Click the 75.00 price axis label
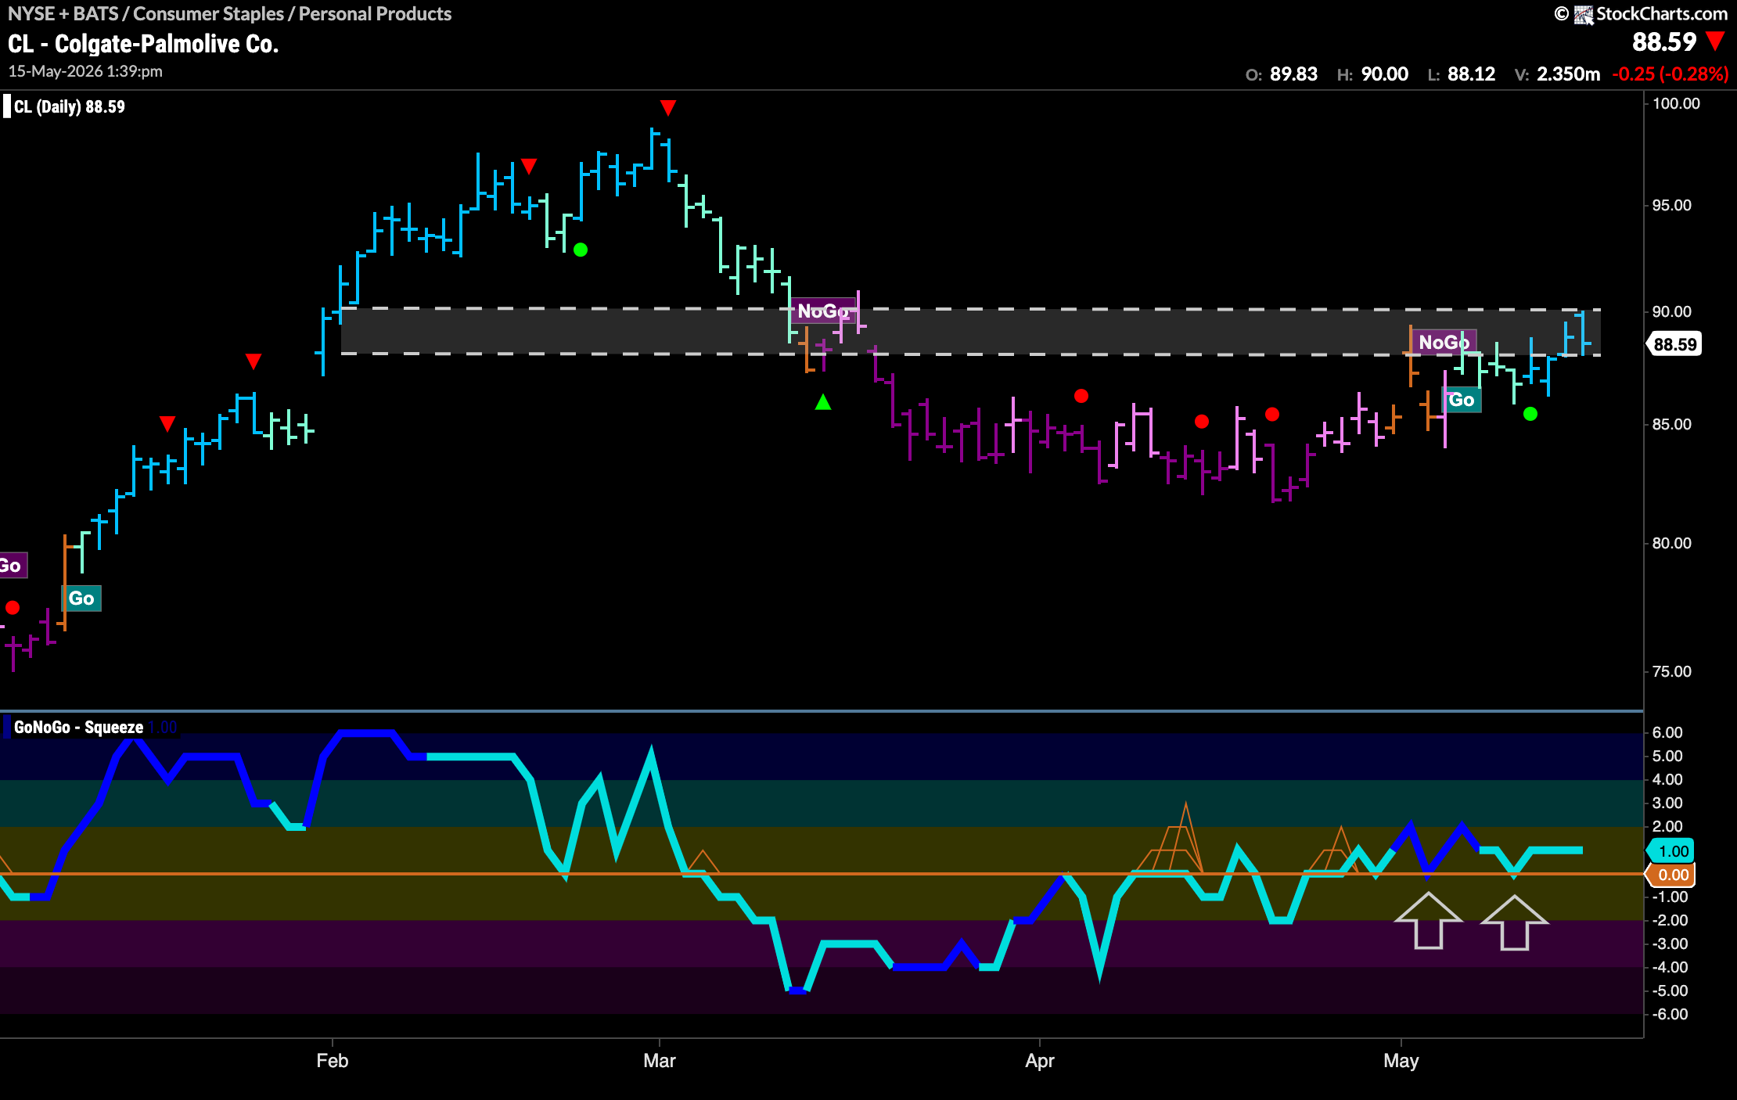 [1671, 671]
